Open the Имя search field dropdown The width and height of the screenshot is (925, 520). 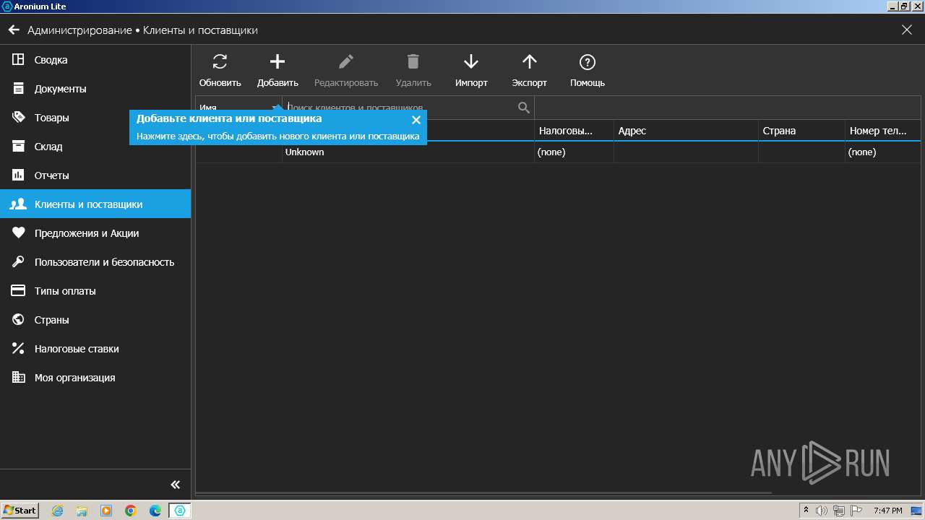pyautogui.click(x=238, y=108)
